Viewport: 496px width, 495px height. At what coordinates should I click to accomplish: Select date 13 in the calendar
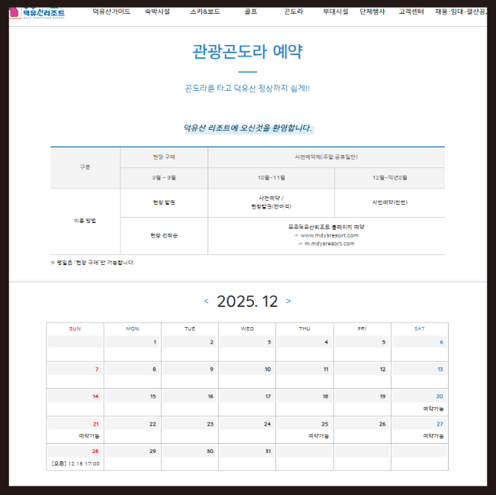pos(440,369)
